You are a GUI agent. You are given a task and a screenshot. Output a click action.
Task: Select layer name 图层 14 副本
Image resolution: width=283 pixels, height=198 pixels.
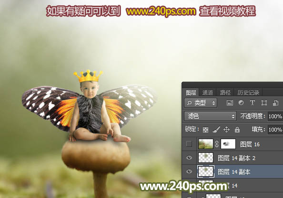[x=234, y=172]
